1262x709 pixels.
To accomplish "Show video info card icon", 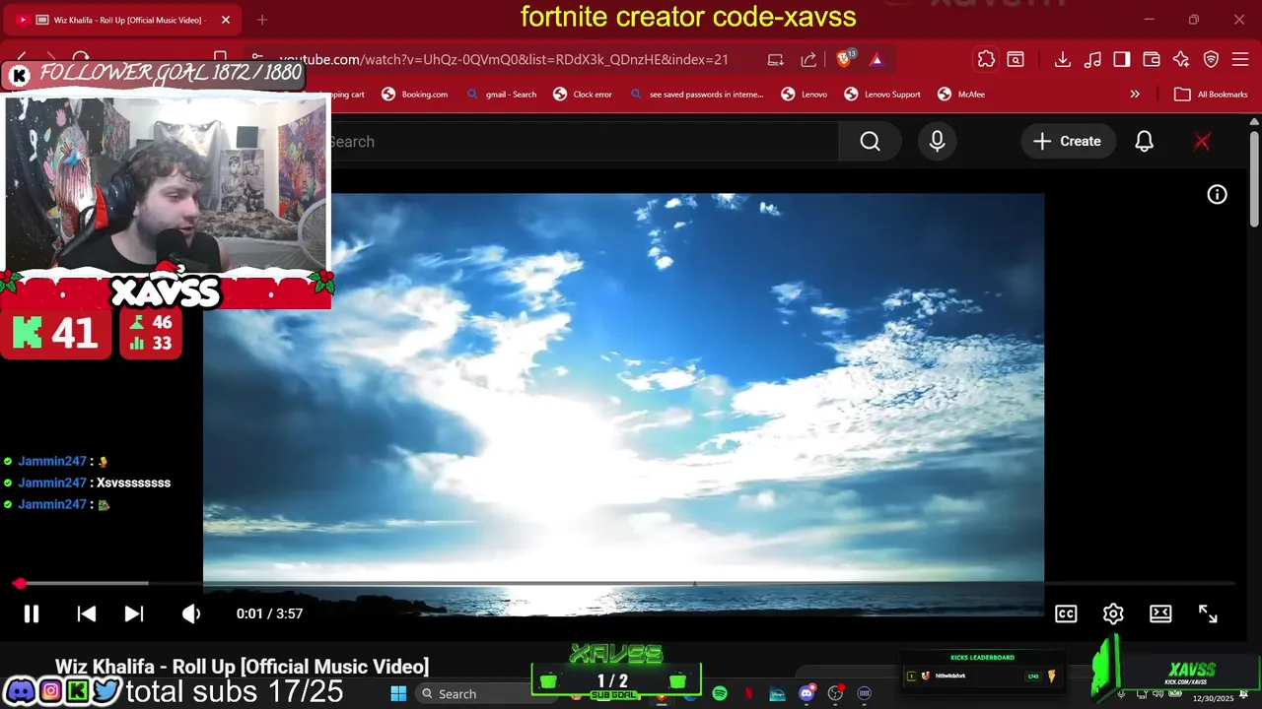I will [x=1218, y=195].
